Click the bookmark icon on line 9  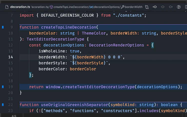point(3,27)
